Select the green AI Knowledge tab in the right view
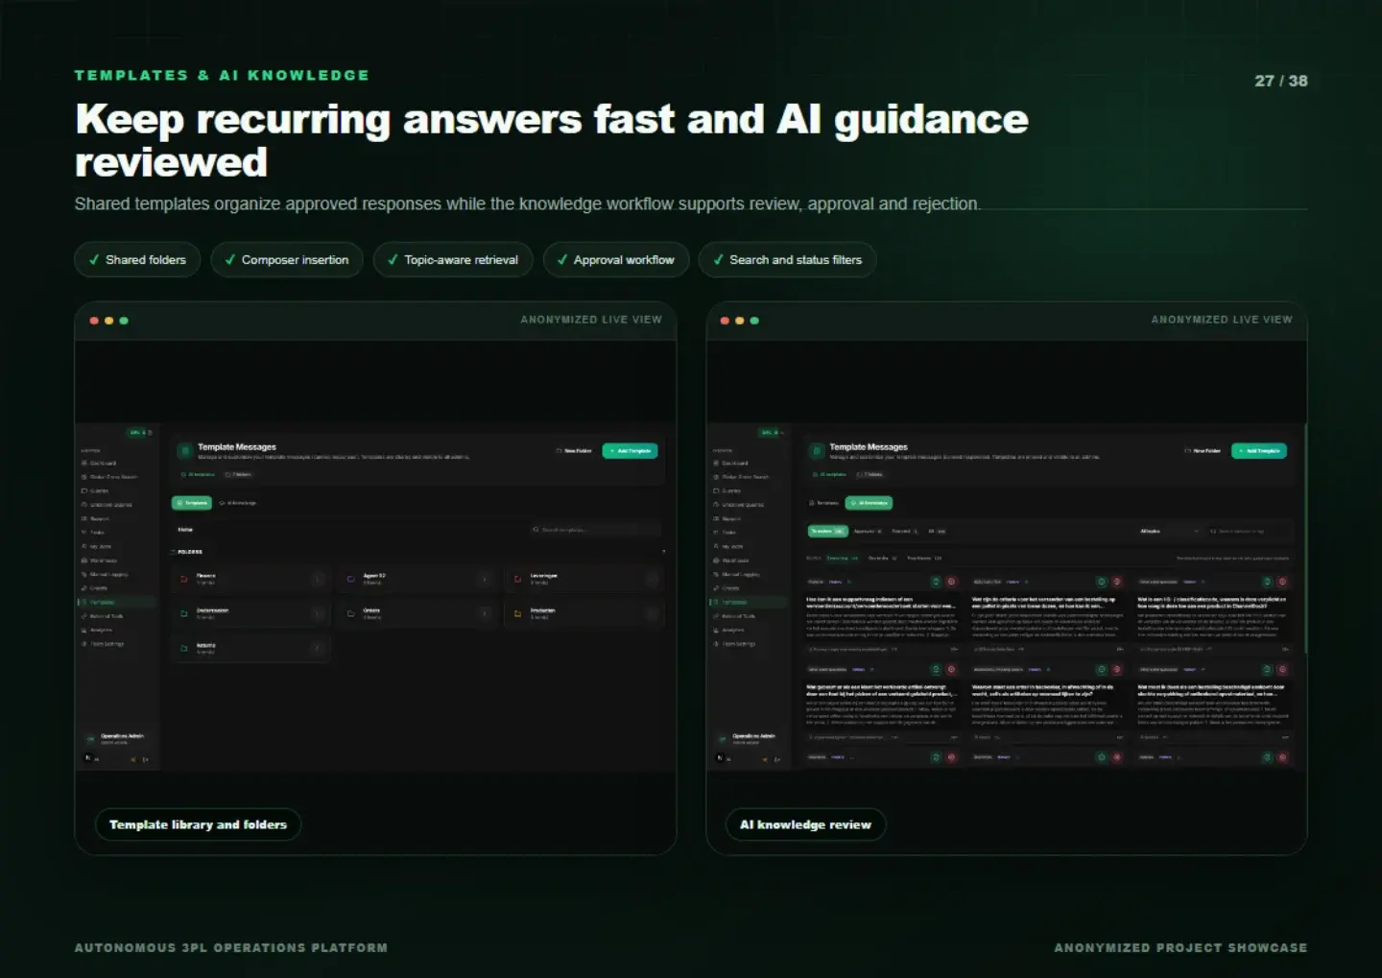 [x=869, y=503]
